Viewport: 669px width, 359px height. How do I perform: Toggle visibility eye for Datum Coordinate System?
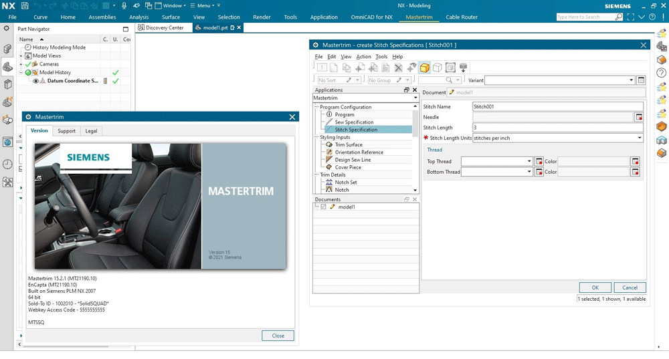click(36, 81)
